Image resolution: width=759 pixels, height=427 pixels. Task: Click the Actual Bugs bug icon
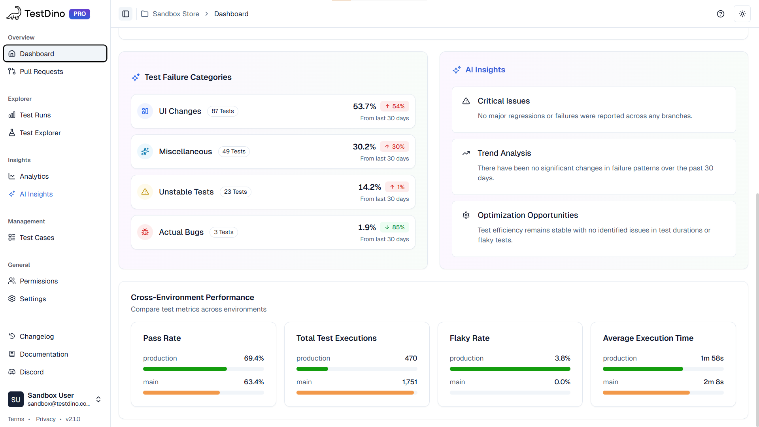tap(145, 232)
